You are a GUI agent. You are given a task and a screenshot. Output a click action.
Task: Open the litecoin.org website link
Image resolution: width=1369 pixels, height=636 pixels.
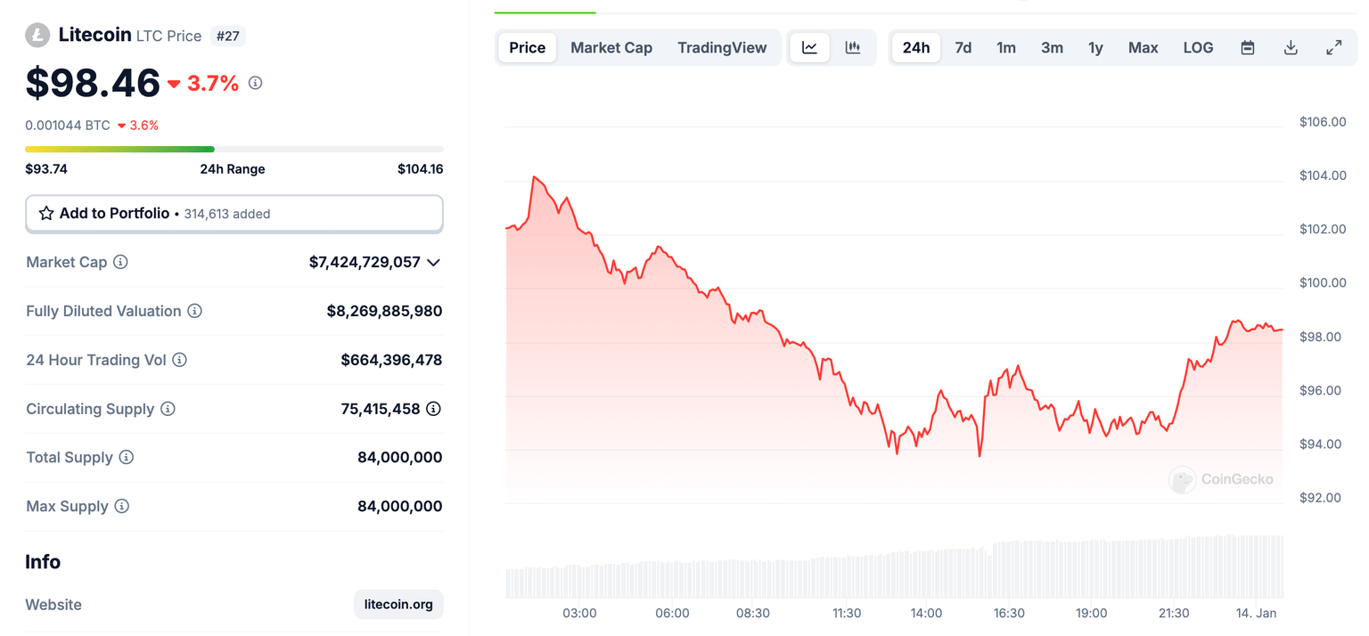398,604
